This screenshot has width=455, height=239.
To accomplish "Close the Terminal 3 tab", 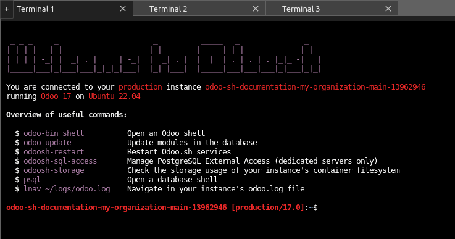I will coord(388,9).
